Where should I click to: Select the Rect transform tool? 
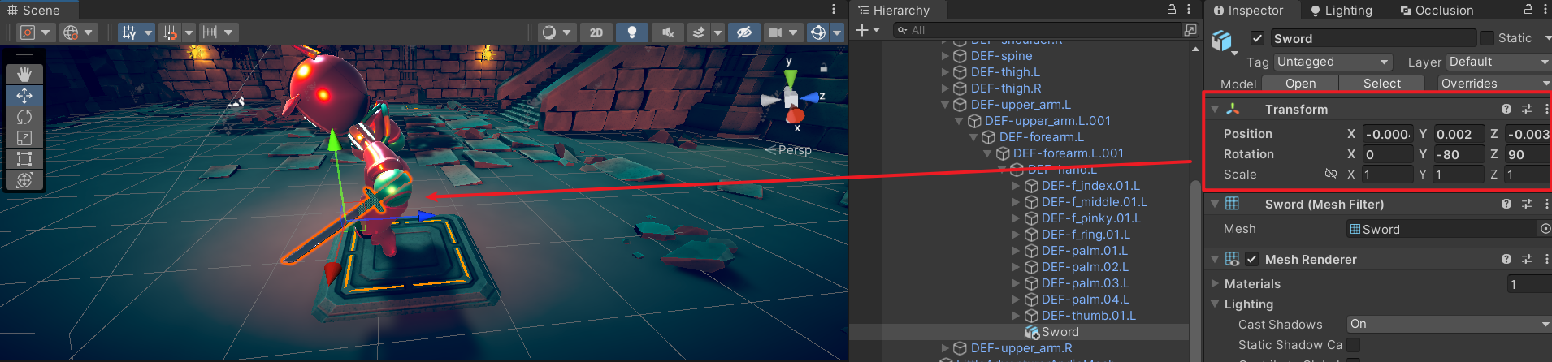[x=24, y=159]
